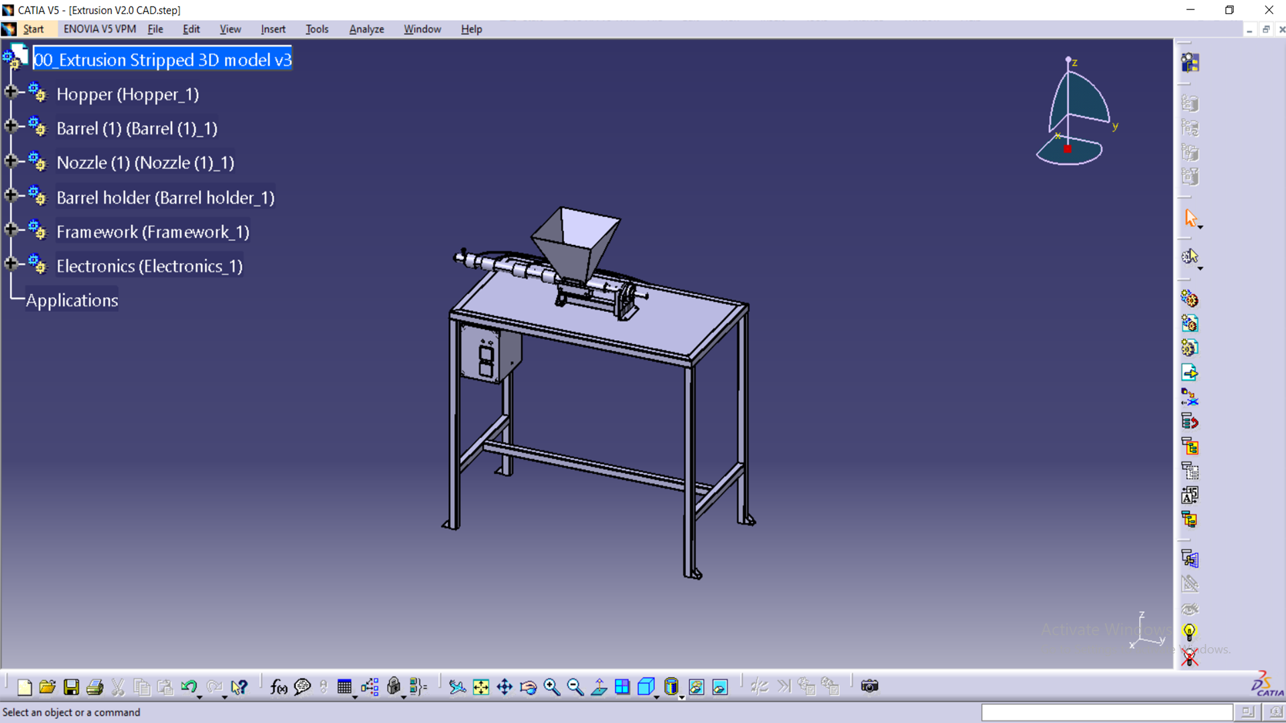The image size is (1286, 723).
Task: Open the Insert menu
Action: tap(273, 29)
